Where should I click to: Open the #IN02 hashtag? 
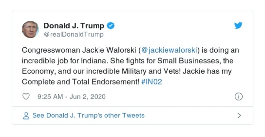pyautogui.click(x=151, y=82)
